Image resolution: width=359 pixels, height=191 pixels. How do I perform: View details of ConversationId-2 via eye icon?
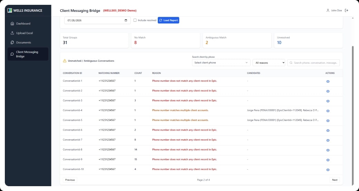[328, 91]
